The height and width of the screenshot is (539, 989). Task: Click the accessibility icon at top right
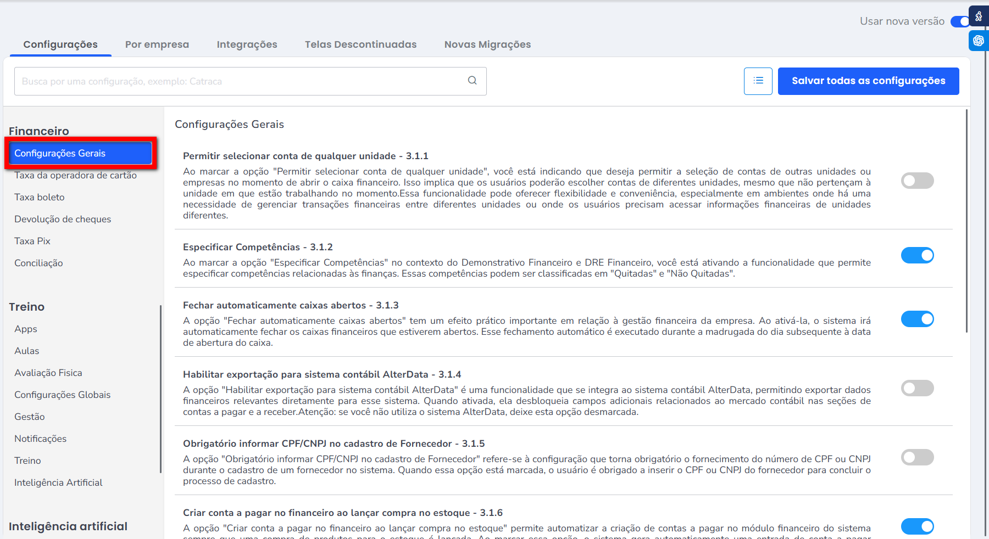979,16
